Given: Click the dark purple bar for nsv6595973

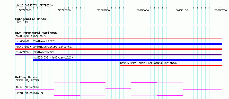Looking at the screenshot, I should point(118,55).
